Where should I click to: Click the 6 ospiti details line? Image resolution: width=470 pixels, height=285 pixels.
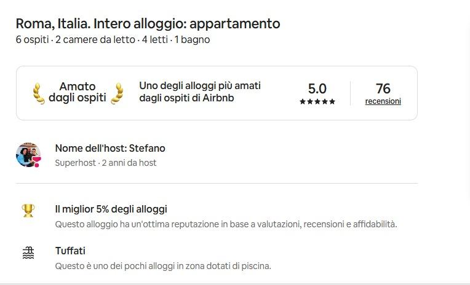click(113, 39)
